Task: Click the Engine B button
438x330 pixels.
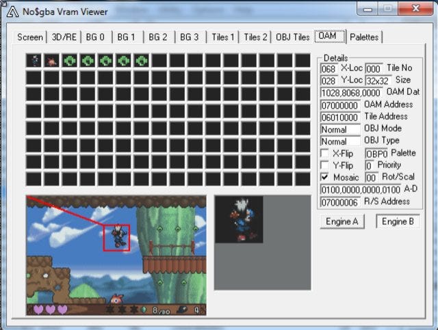Action: 398,222
